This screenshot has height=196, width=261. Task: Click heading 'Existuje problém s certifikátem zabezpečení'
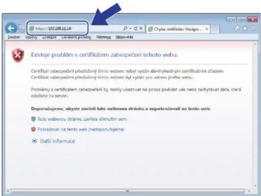[x=104, y=55]
